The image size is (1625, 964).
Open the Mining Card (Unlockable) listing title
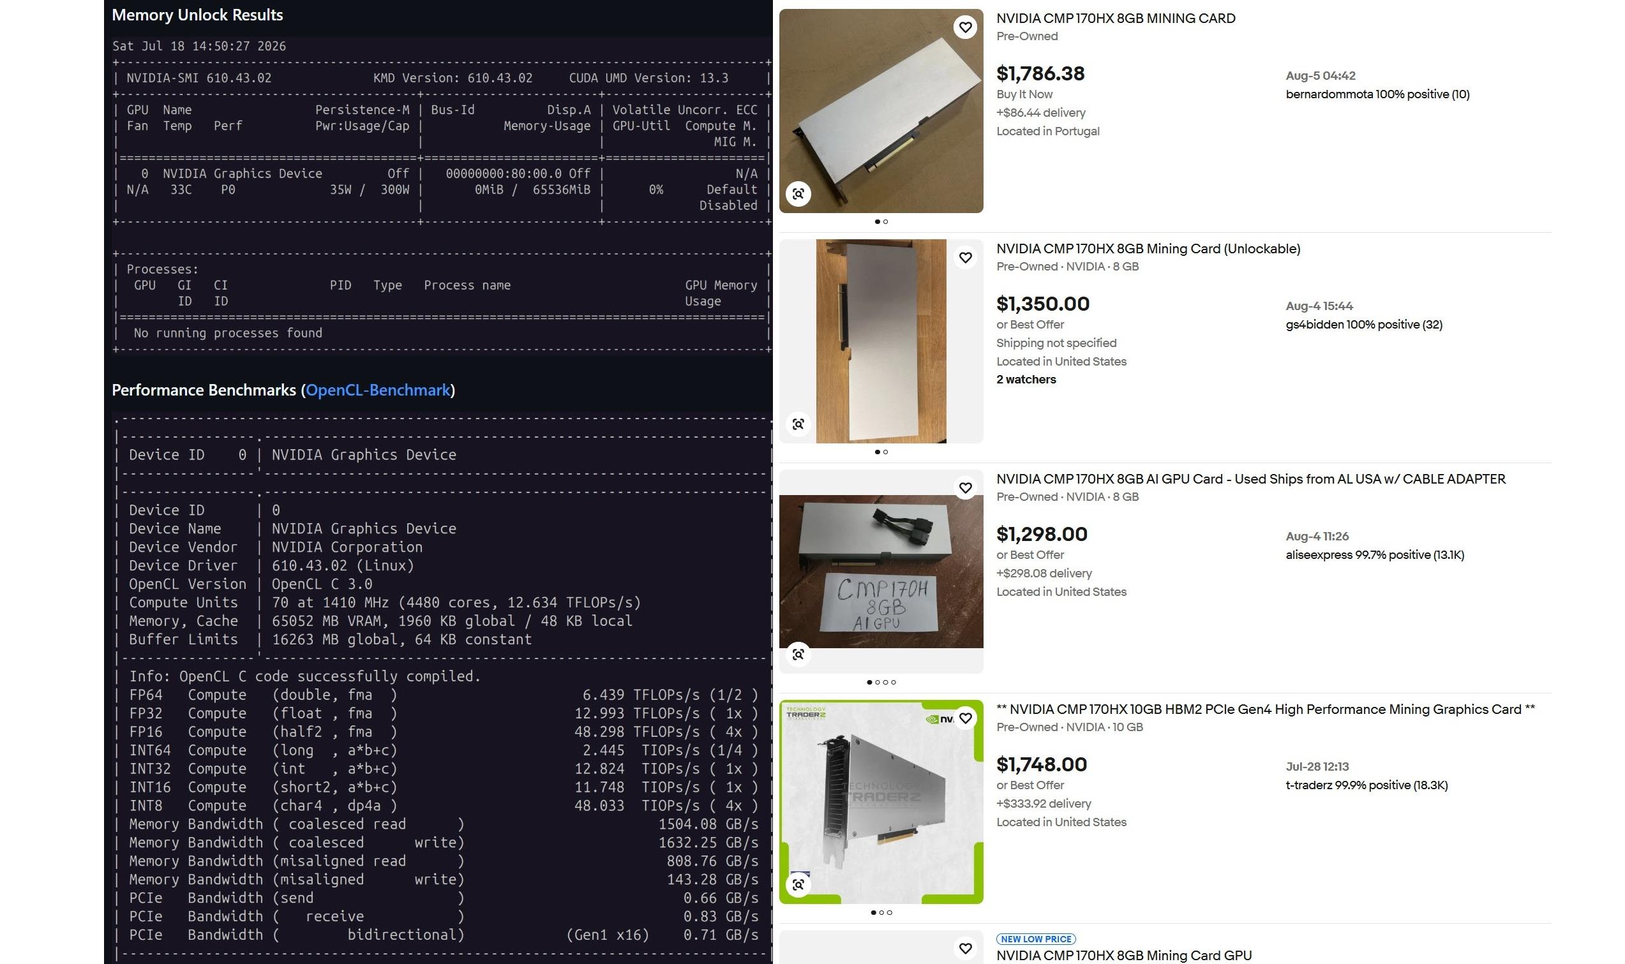(1148, 249)
